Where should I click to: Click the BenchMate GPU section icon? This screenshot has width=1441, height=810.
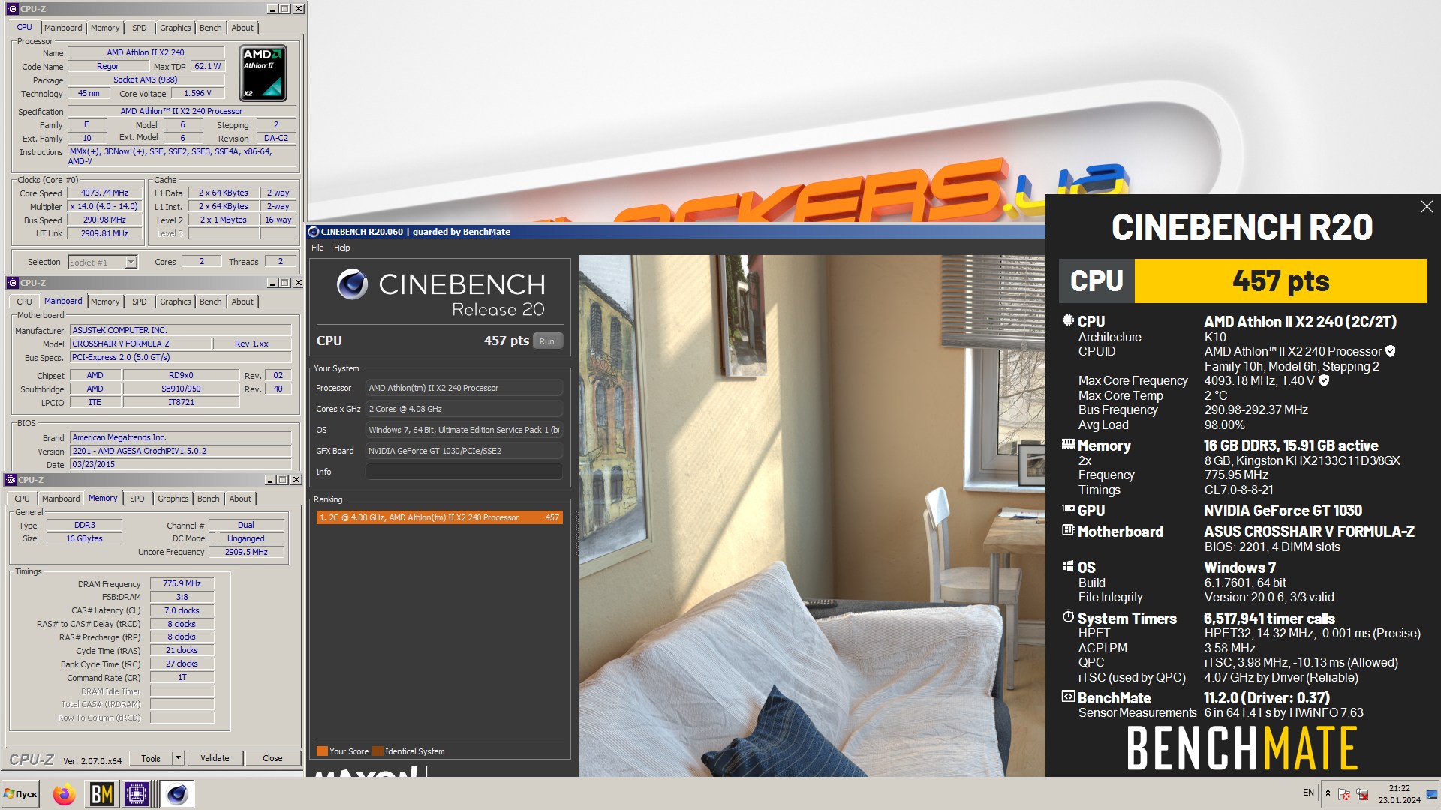click(1068, 509)
